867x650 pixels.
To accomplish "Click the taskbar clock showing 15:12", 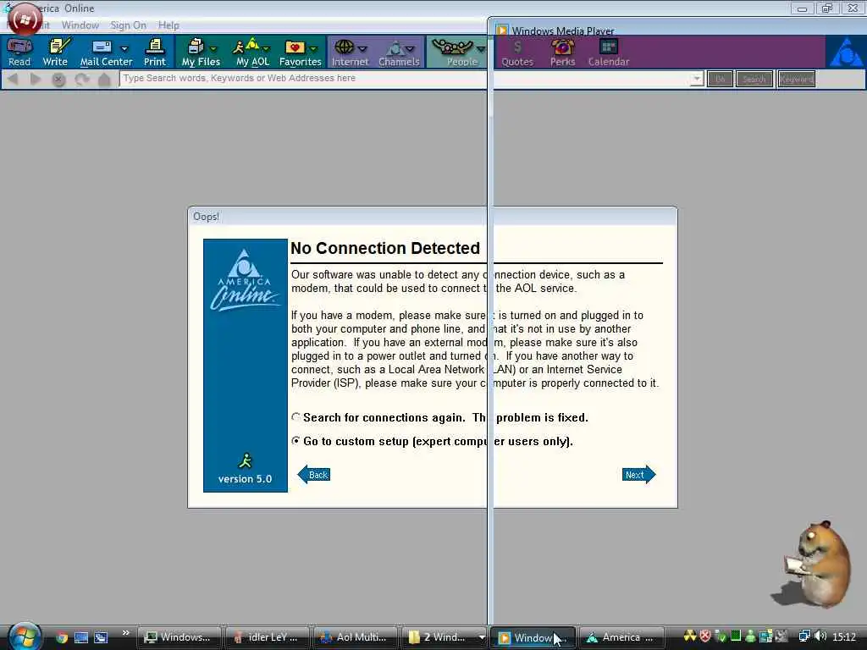I will pos(844,637).
